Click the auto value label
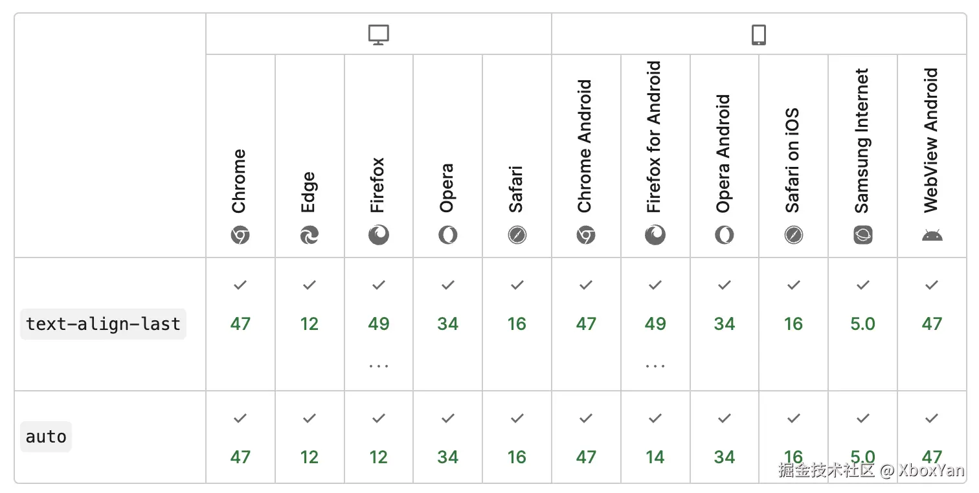This screenshot has height=493, width=979. [x=46, y=437]
